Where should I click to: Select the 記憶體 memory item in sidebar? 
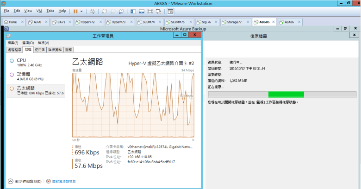[x=23, y=74]
